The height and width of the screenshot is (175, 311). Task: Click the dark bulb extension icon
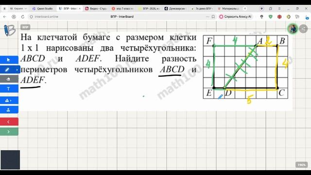pyautogui.click(x=261, y=17)
